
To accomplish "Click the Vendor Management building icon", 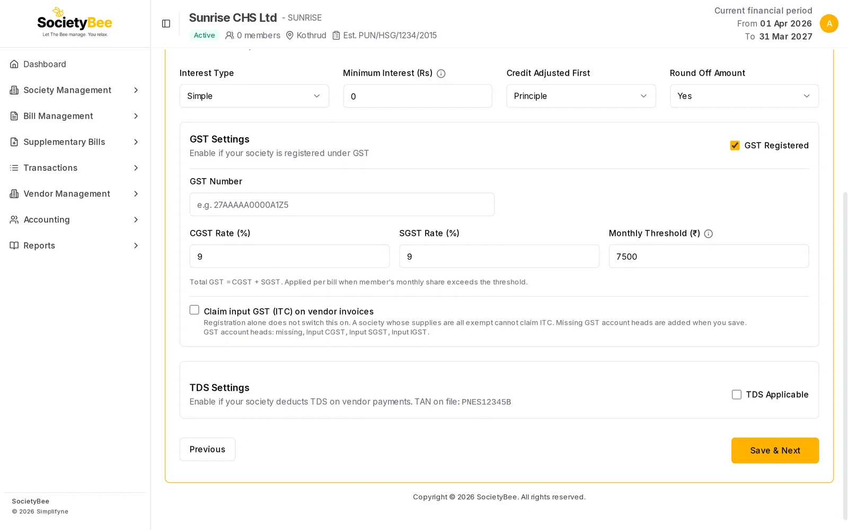I will [14, 194].
